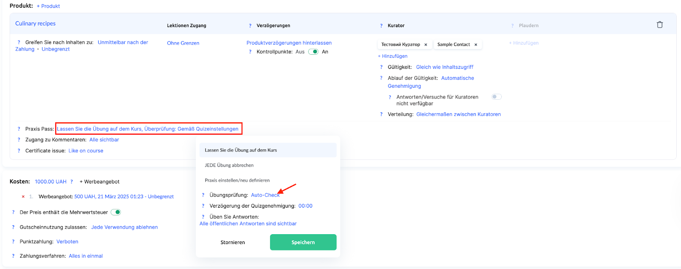Open help icon next to Verzögerungen
The height and width of the screenshot is (269, 681).
(x=250, y=26)
